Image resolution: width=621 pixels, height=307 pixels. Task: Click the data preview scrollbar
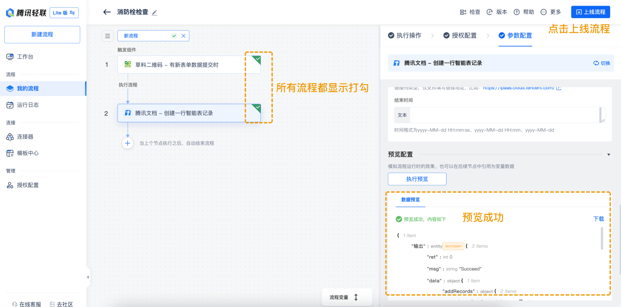coord(602,238)
